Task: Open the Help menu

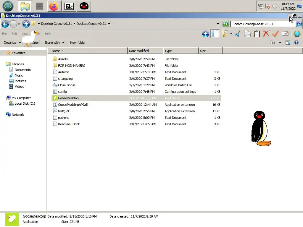Action: [48, 34]
